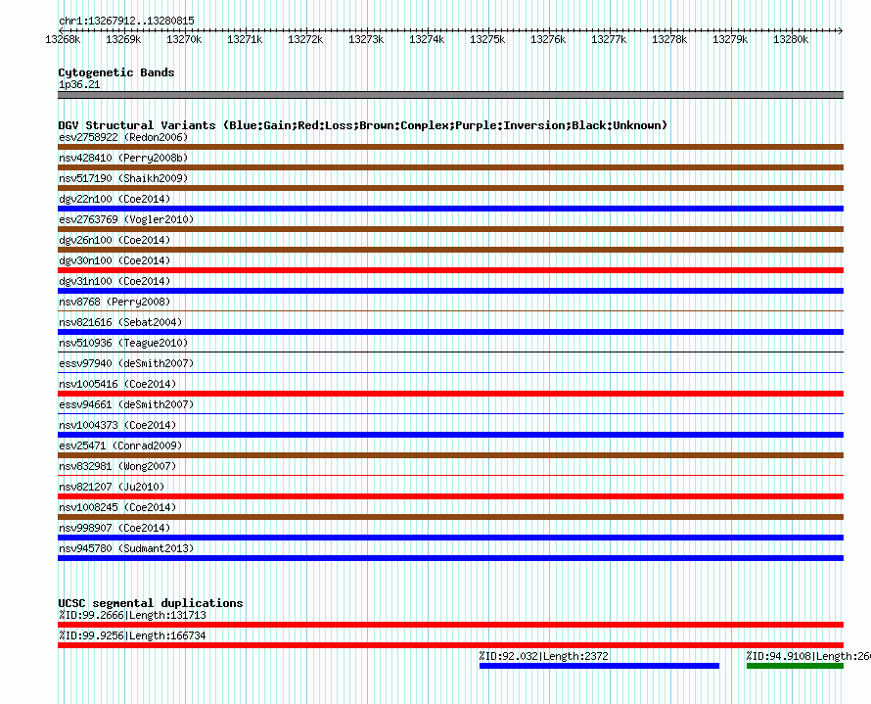Select the dgv30n100 (Coe2014) red loss bar
This screenshot has width=871, height=704.
(x=450, y=270)
